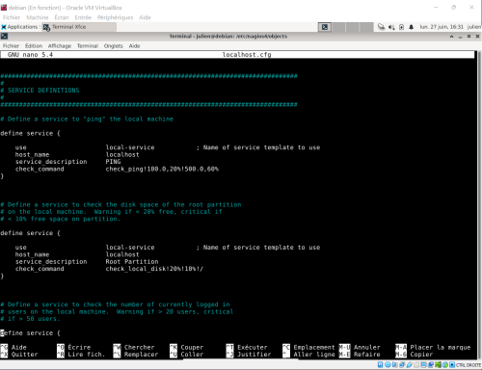Click the power manager tray icon
The width and height of the screenshot is (482, 370).
click(x=401, y=27)
